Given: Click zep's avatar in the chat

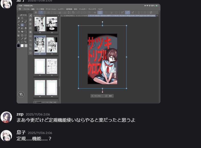Looking at the screenshot, I should pos(6,117).
